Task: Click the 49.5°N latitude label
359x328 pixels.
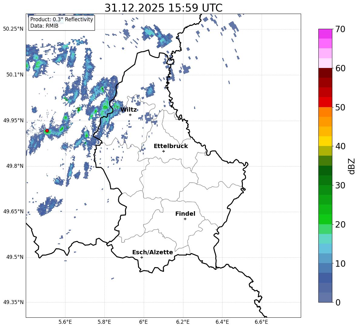Action: point(15,257)
